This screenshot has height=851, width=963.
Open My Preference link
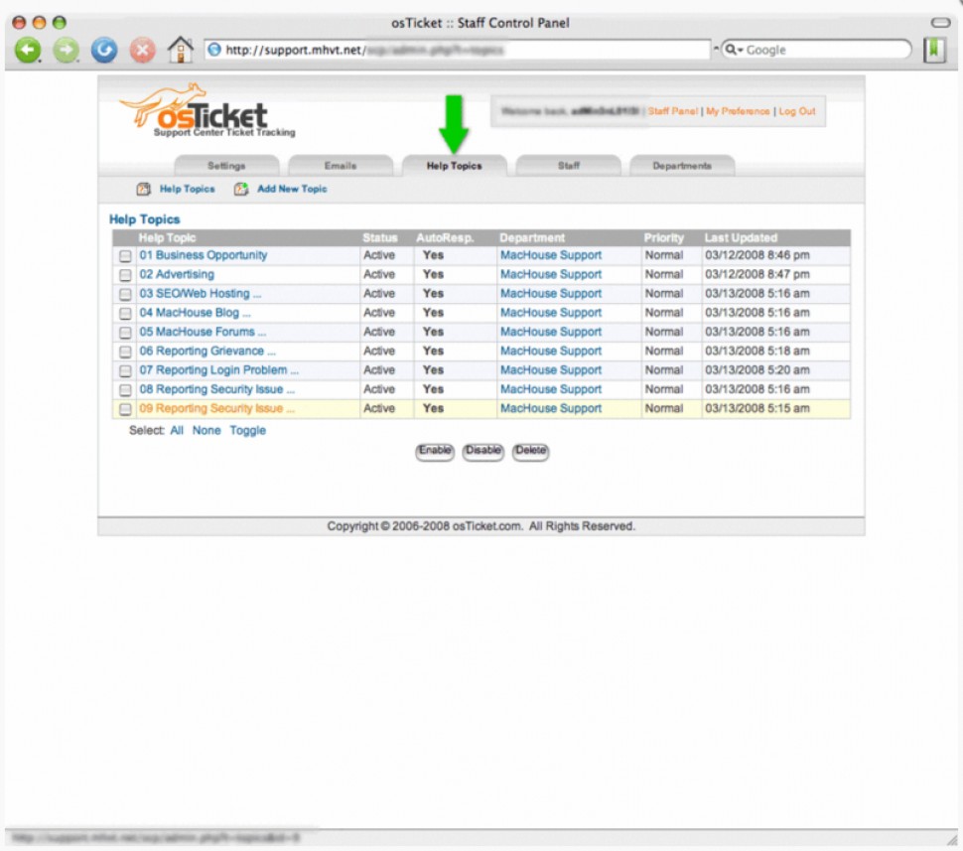click(x=738, y=111)
